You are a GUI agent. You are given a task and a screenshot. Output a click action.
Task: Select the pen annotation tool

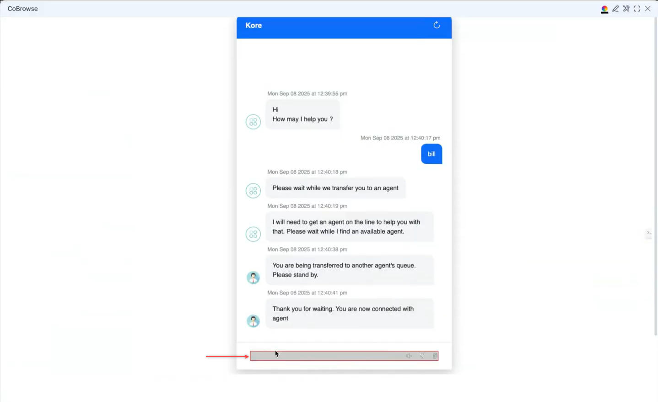(x=615, y=9)
